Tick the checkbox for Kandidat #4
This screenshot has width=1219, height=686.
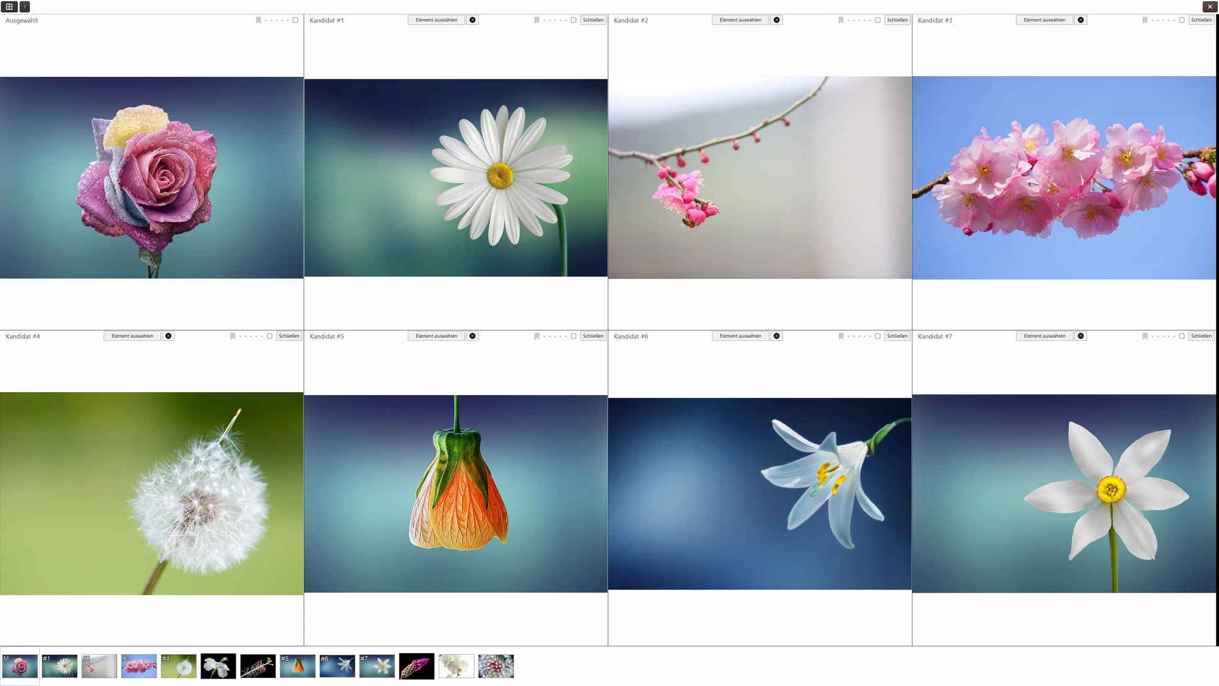[269, 336]
